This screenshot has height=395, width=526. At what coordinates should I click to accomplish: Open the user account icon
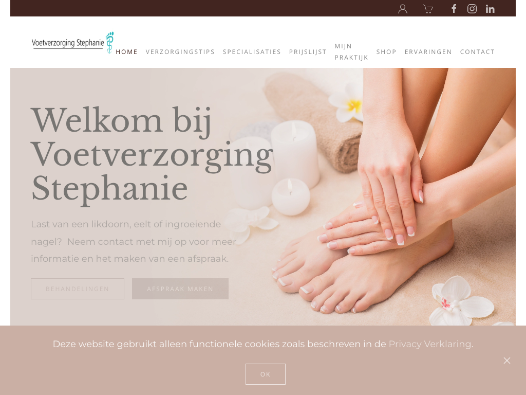click(x=403, y=9)
